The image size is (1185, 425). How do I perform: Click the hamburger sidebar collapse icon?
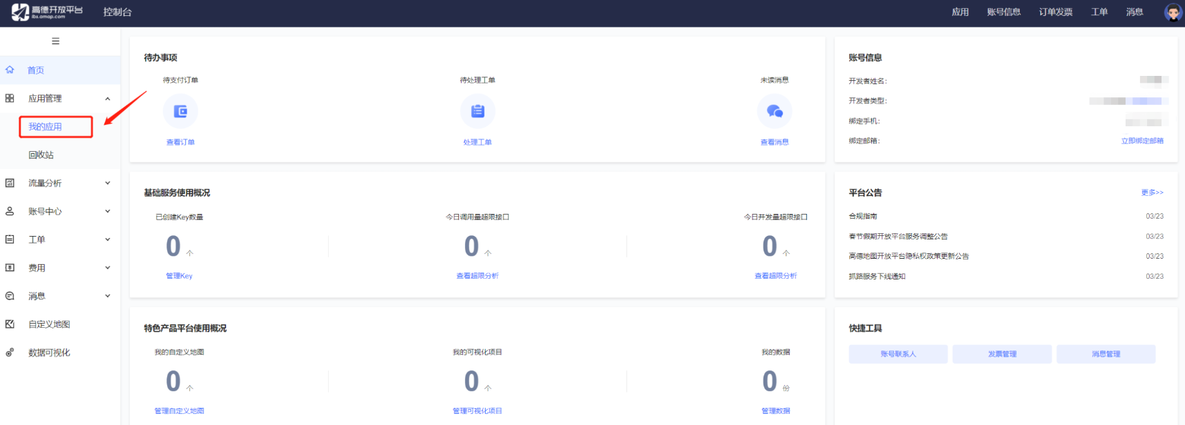55,41
